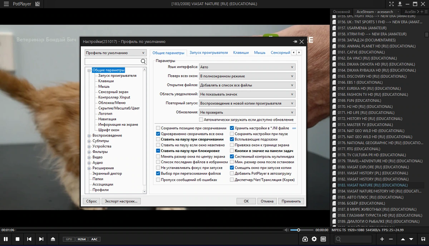429x246 pixels.
Task: Mute audio with the speaker icon
Action: click(x=286, y=230)
